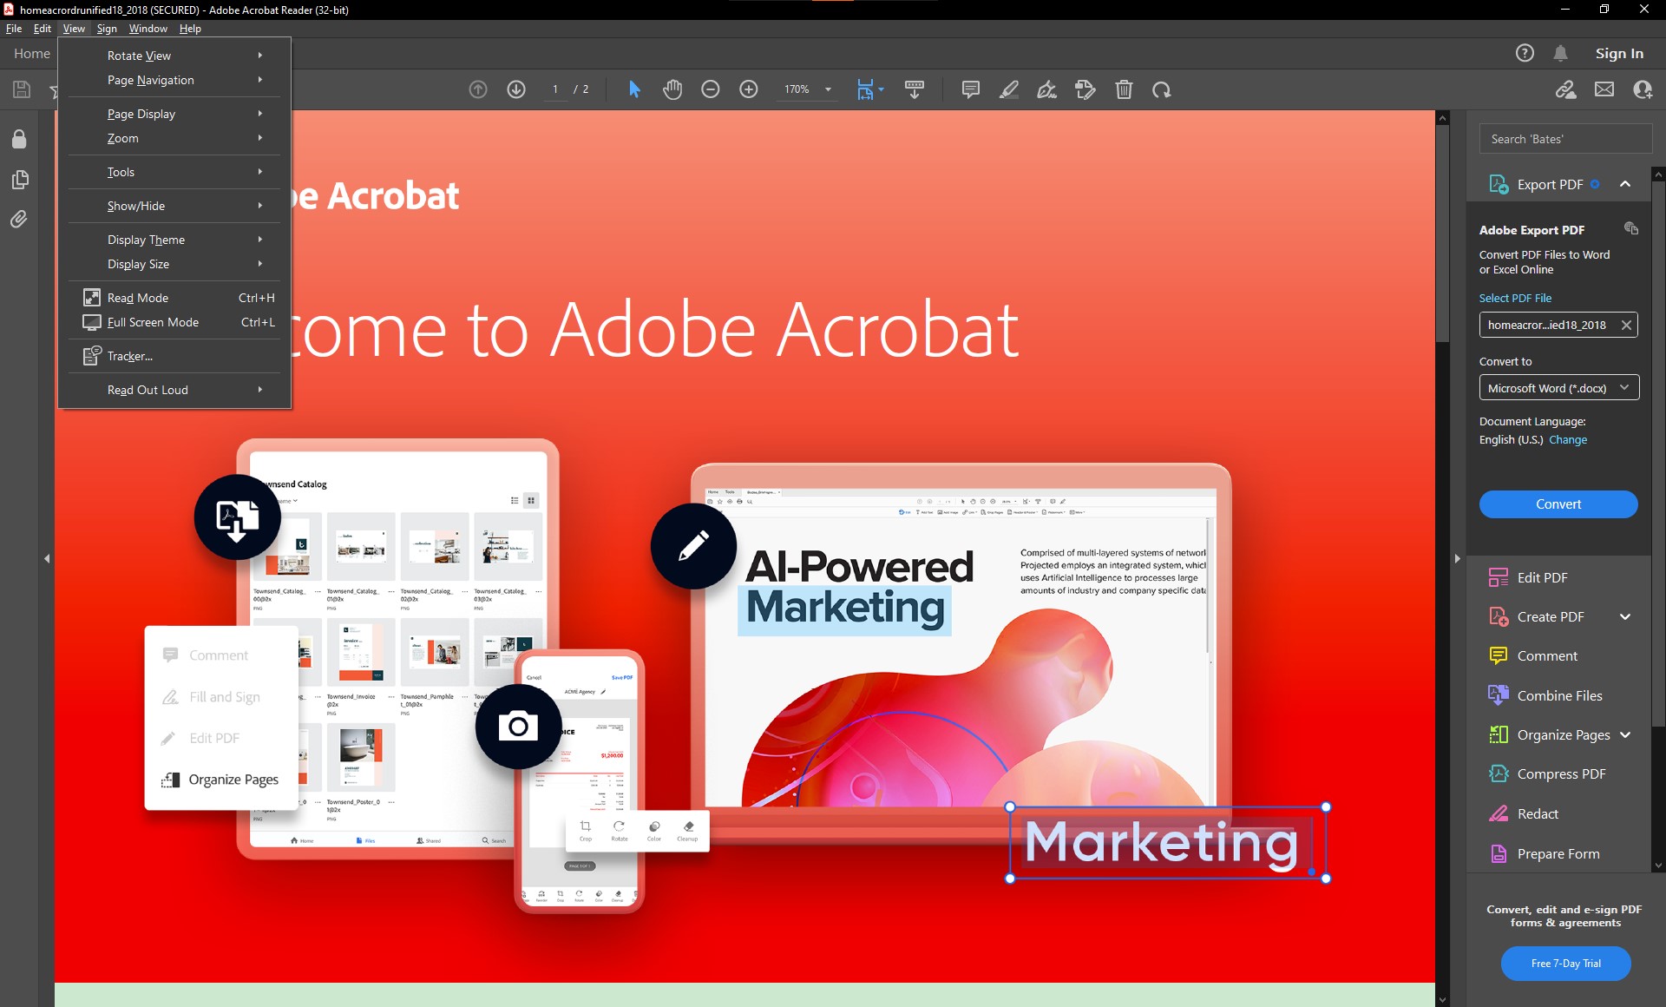This screenshot has width=1666, height=1007.
Task: Toggle the document security panel
Action: 19,139
